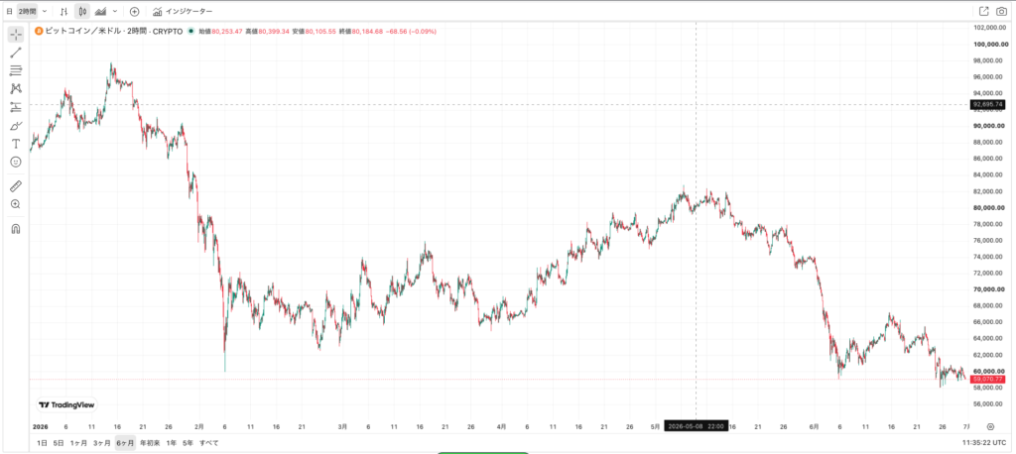Select the text annotation tool
The height and width of the screenshot is (454, 1016).
[x=16, y=143]
